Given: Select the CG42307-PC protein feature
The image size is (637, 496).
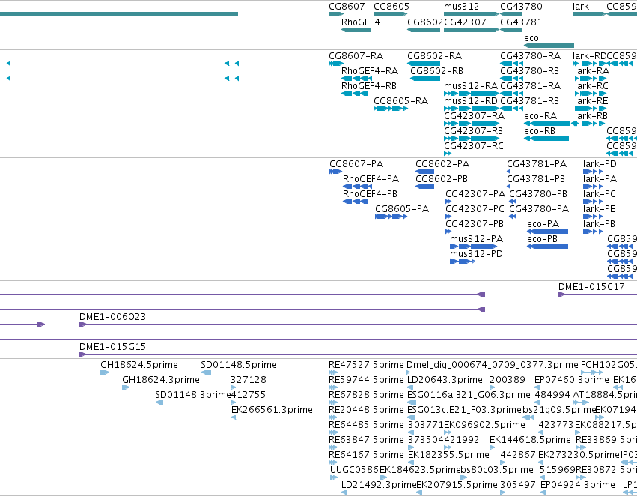Looking at the screenshot, I should [448, 217].
